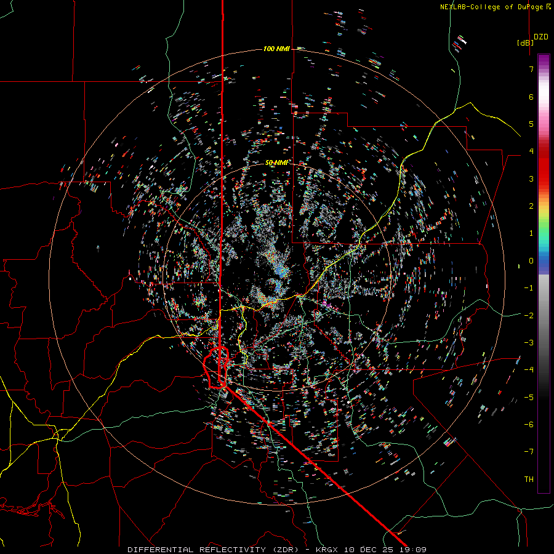Click the -1 value on color scale
This screenshot has width=554, height=554.
click(x=529, y=288)
